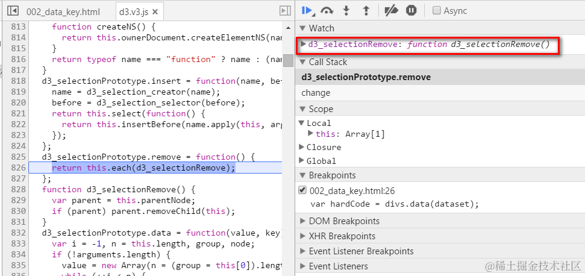Image resolution: width=585 pixels, height=276 pixels.
Task: Expand the d3_selectionRemove watch expression
Action: pyautogui.click(x=303, y=45)
